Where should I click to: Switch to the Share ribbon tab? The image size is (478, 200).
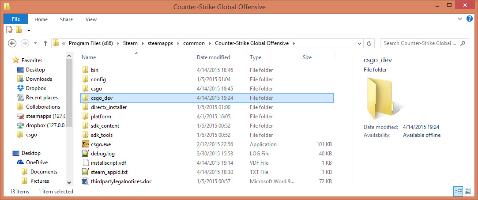[66, 19]
